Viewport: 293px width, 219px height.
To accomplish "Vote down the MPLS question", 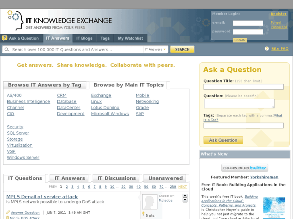I will coord(185,200).
